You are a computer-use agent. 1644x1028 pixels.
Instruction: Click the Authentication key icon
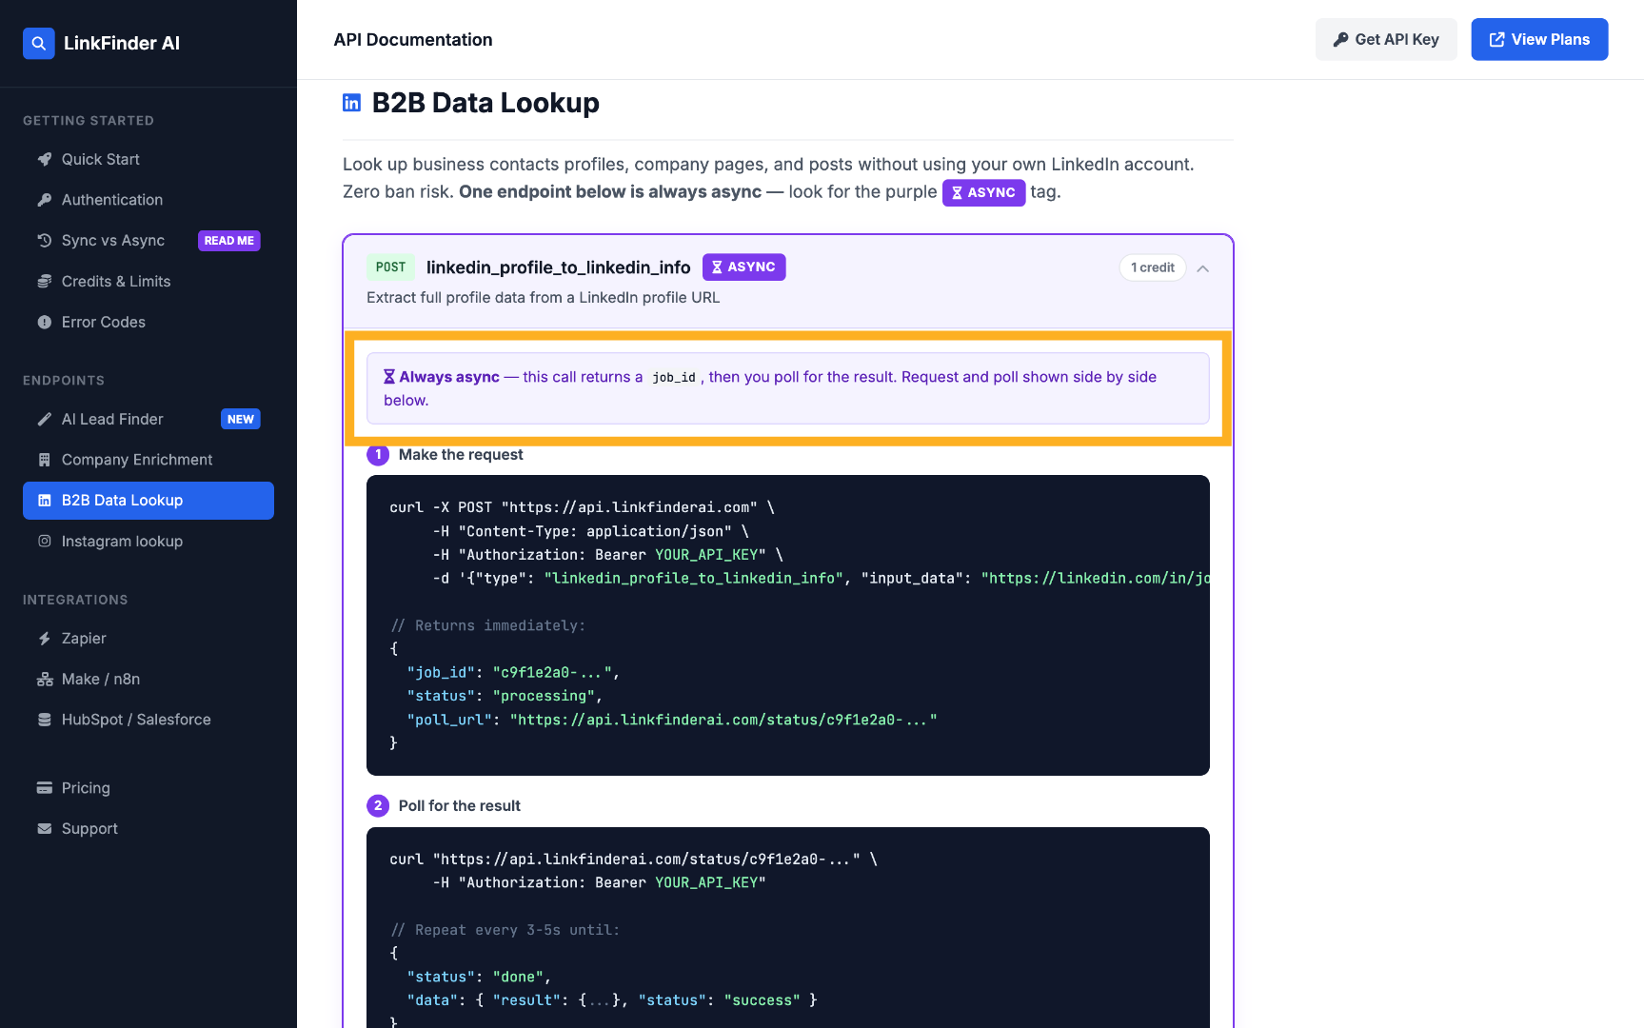click(45, 200)
